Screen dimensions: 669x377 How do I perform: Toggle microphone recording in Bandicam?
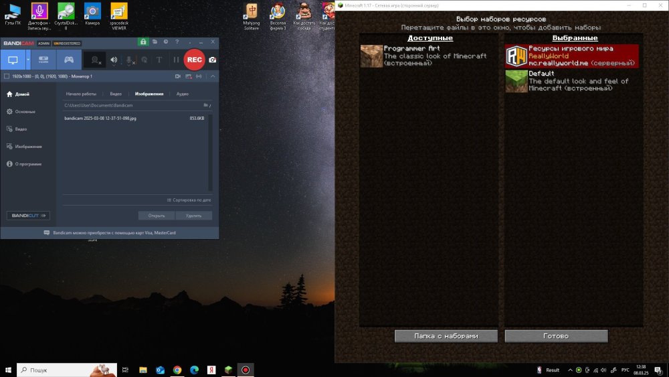129,60
